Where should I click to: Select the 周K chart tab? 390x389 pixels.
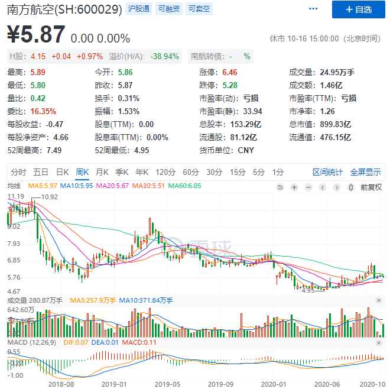82,172
